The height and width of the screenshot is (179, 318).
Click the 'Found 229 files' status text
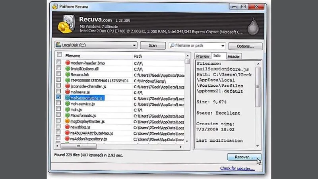[x=88, y=155]
